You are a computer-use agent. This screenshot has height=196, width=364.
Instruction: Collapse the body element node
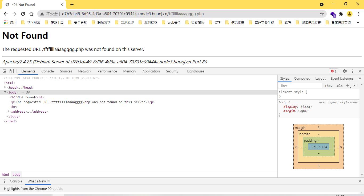[5, 92]
